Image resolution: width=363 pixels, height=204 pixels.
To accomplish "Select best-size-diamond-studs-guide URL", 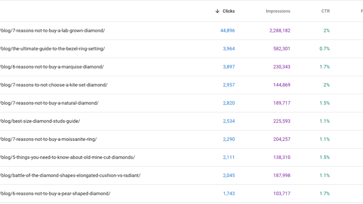I will pyautogui.click(x=40, y=121).
